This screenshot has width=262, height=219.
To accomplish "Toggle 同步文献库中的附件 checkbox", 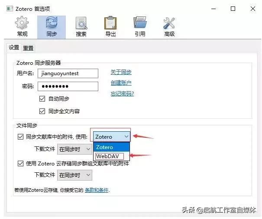I will pyautogui.click(x=20, y=137).
